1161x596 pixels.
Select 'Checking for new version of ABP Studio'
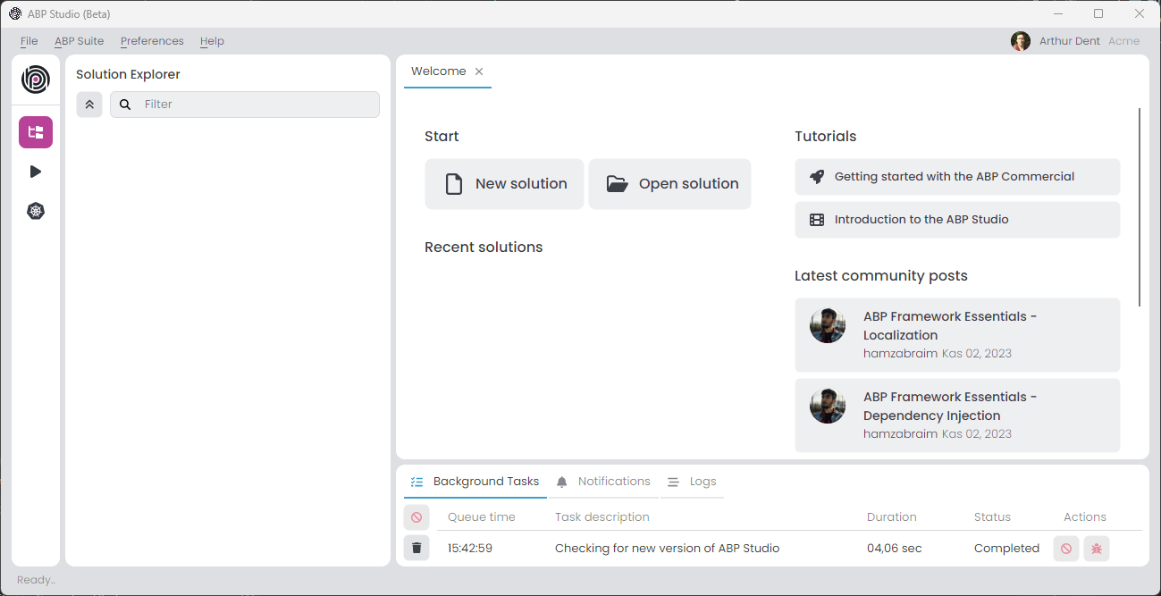point(668,549)
